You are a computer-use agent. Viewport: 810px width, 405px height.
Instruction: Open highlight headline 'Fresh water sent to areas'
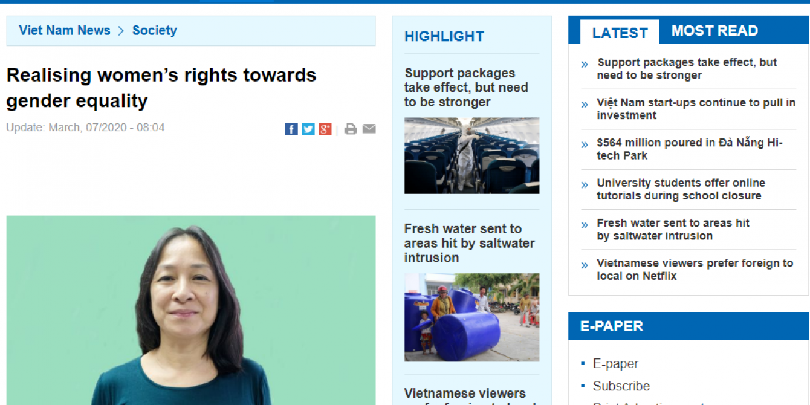[470, 243]
